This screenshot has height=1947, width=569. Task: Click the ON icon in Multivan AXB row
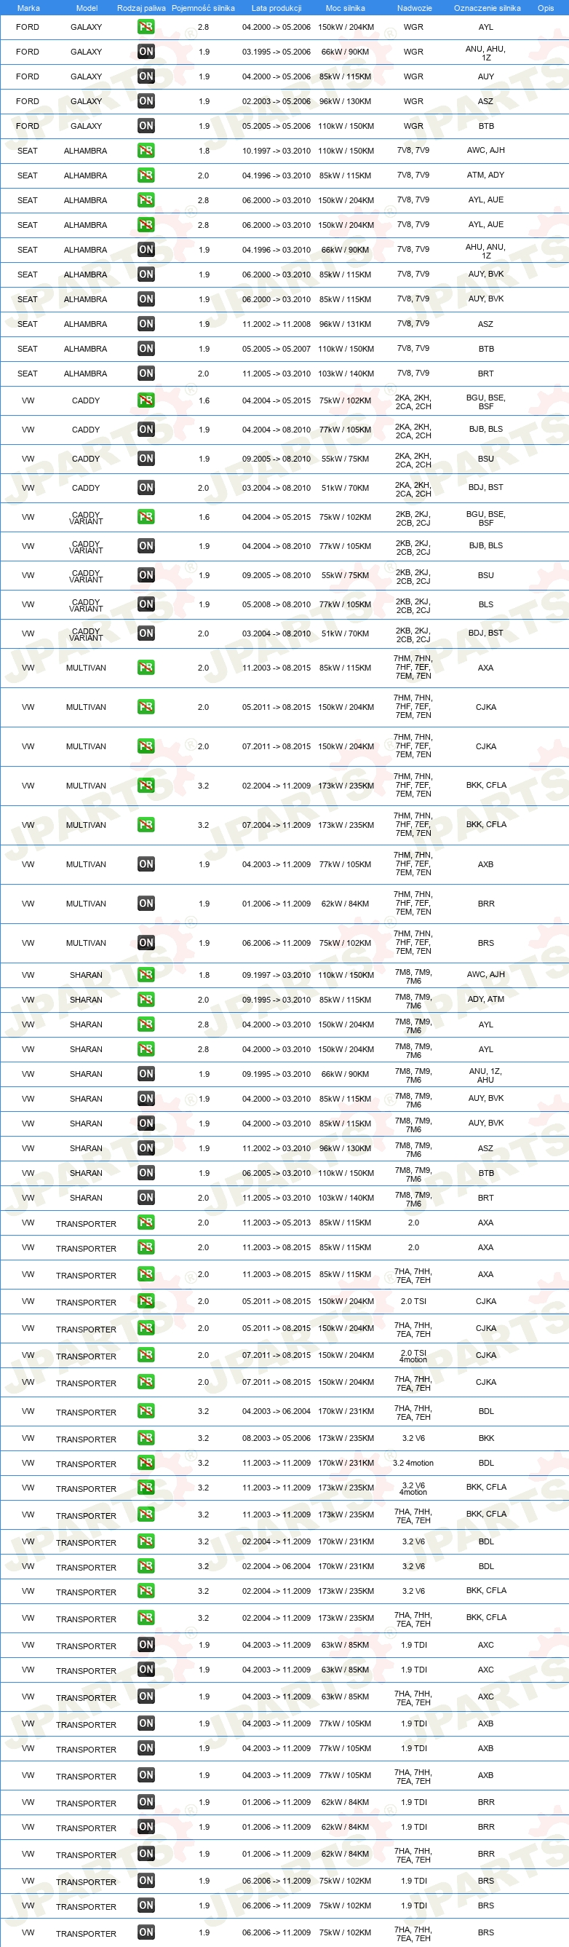click(x=146, y=864)
